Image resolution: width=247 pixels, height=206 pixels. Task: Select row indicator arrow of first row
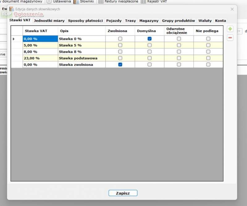14,39
